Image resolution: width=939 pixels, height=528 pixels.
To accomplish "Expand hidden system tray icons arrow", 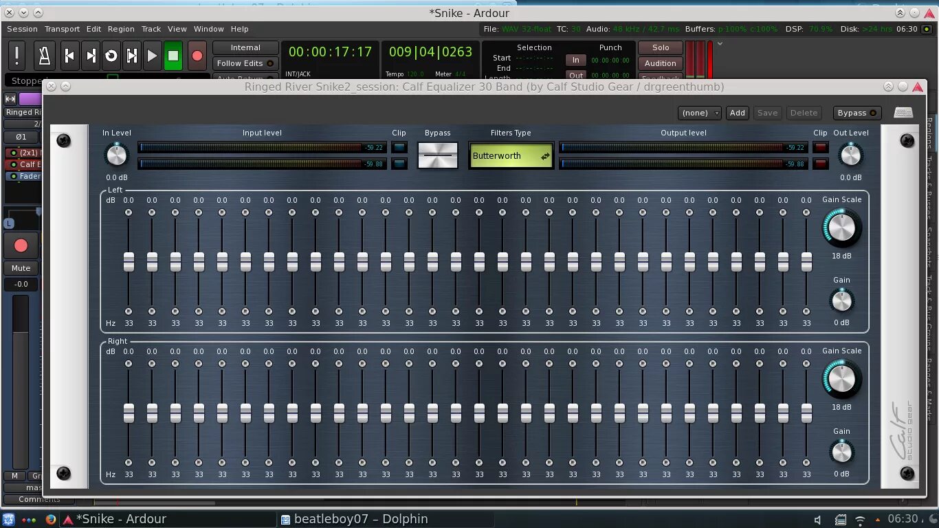I will (x=876, y=520).
